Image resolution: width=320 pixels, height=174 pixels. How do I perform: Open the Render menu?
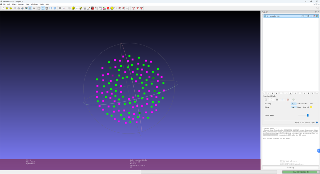pyautogui.click(x=21, y=4)
